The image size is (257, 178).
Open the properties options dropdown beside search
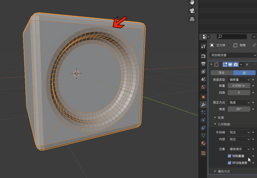[254, 37]
